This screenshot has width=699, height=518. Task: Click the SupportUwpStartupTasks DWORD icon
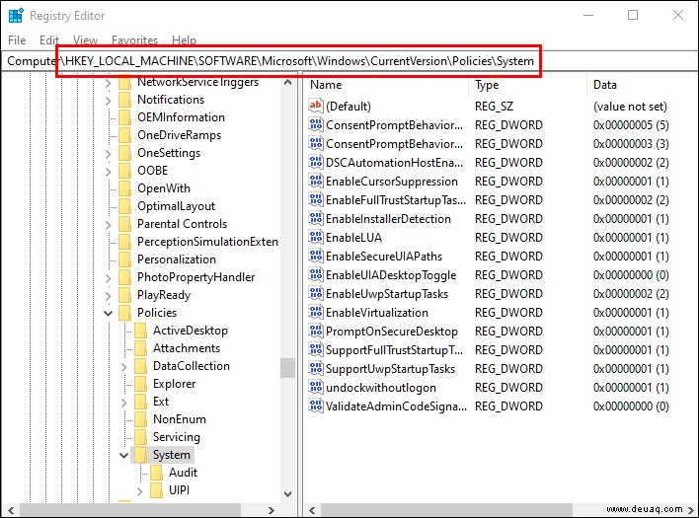316,368
